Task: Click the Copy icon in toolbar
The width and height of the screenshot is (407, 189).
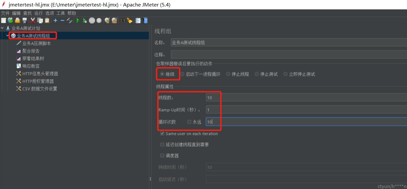Action: [x=40, y=20]
